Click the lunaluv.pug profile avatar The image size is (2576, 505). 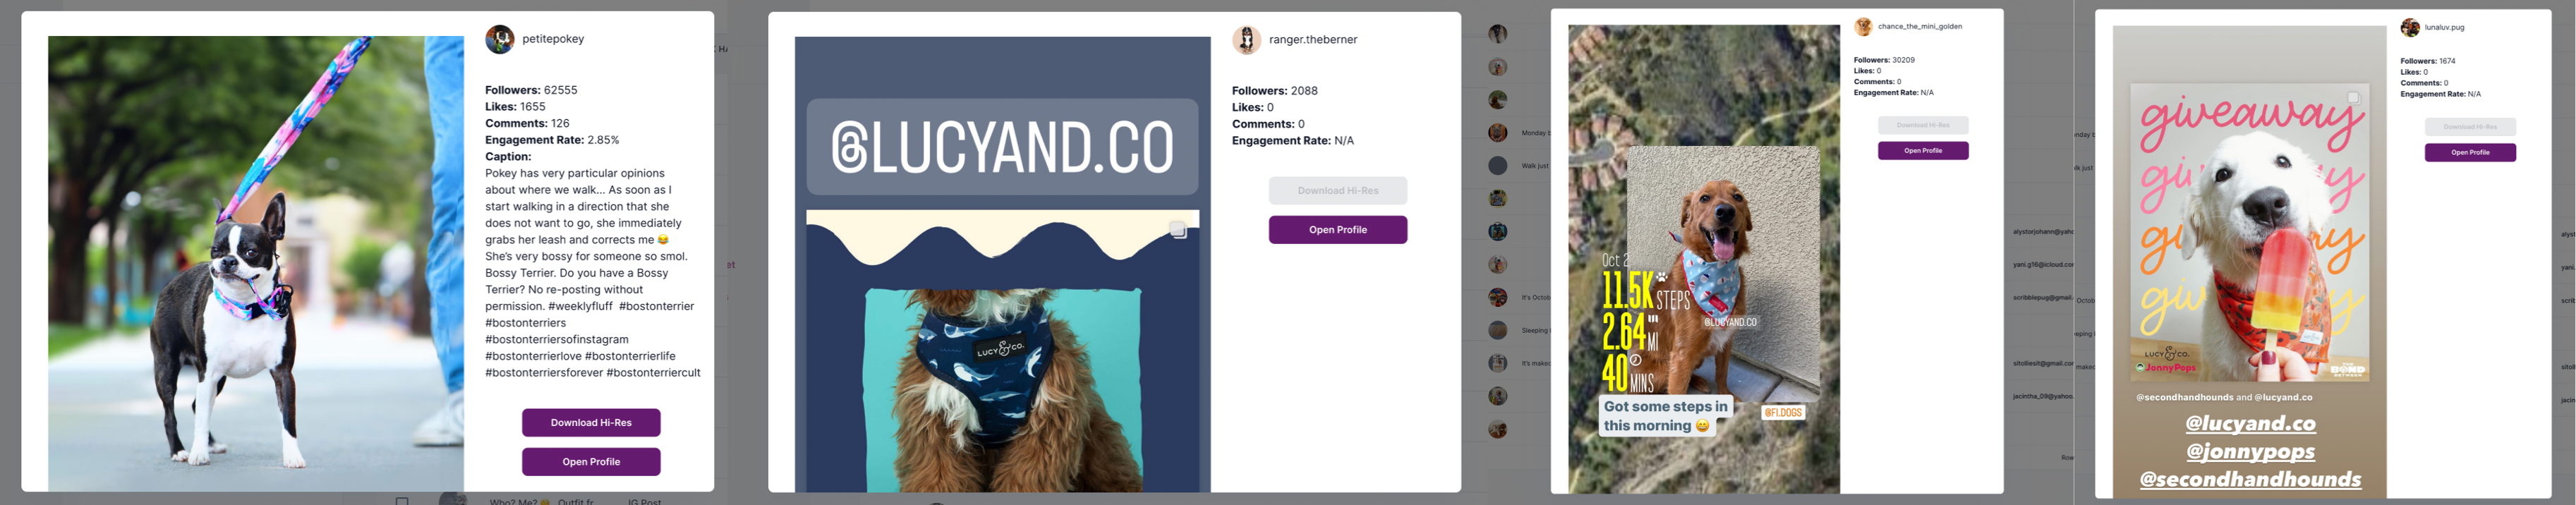(2410, 28)
